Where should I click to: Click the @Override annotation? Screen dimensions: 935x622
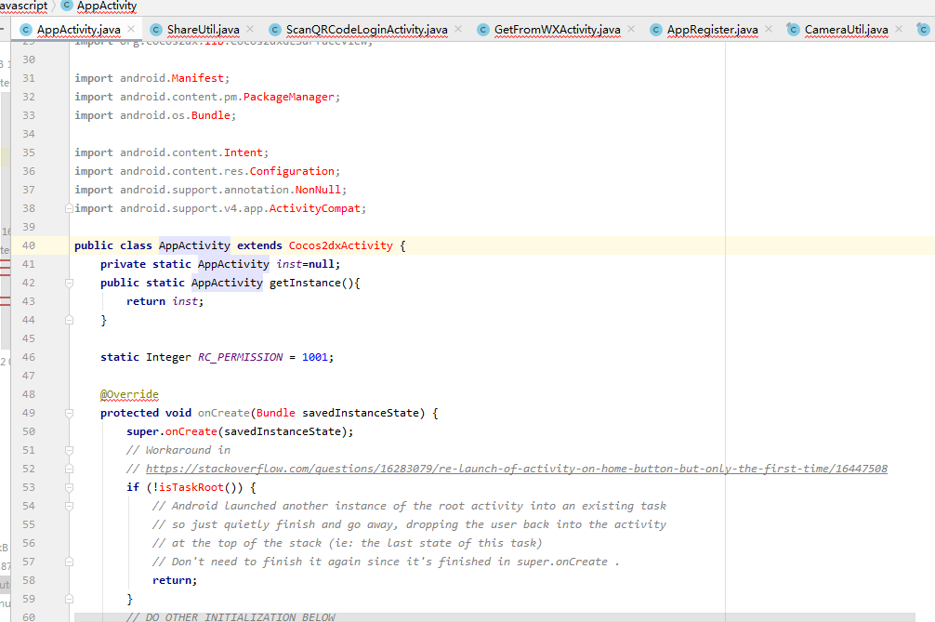[129, 394]
